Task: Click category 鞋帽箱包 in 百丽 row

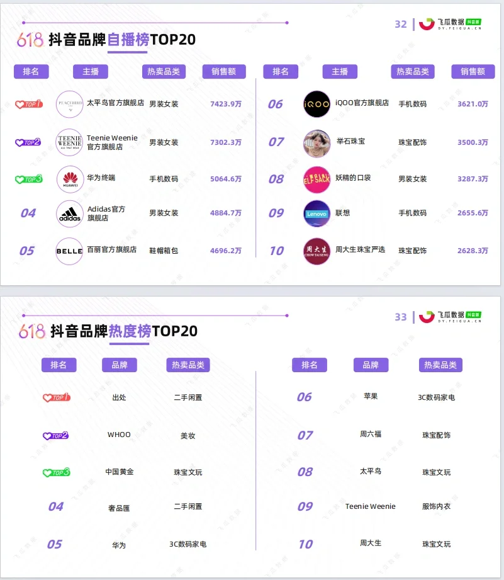Action: pos(164,251)
